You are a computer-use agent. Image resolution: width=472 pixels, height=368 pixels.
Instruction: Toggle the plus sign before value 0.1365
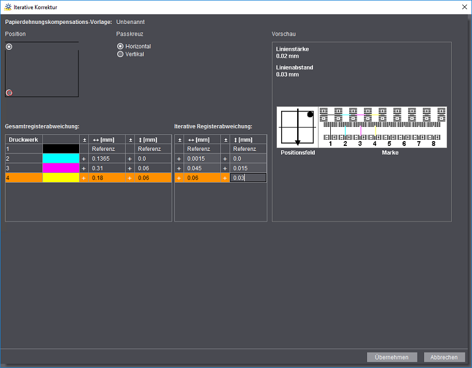tap(84, 159)
